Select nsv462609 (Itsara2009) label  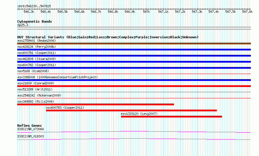(x=37, y=59)
